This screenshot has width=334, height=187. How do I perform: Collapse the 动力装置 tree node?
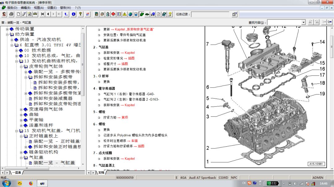pos(7,34)
